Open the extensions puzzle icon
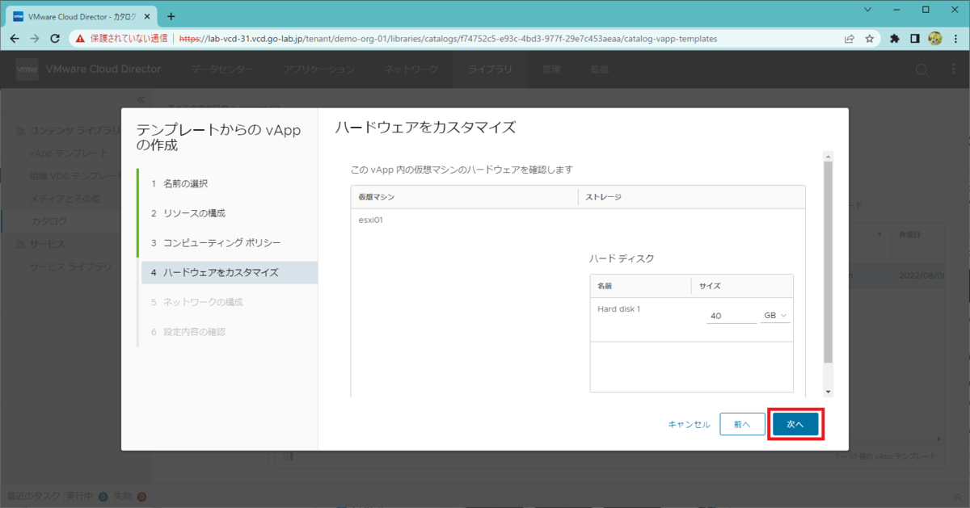 tap(895, 38)
